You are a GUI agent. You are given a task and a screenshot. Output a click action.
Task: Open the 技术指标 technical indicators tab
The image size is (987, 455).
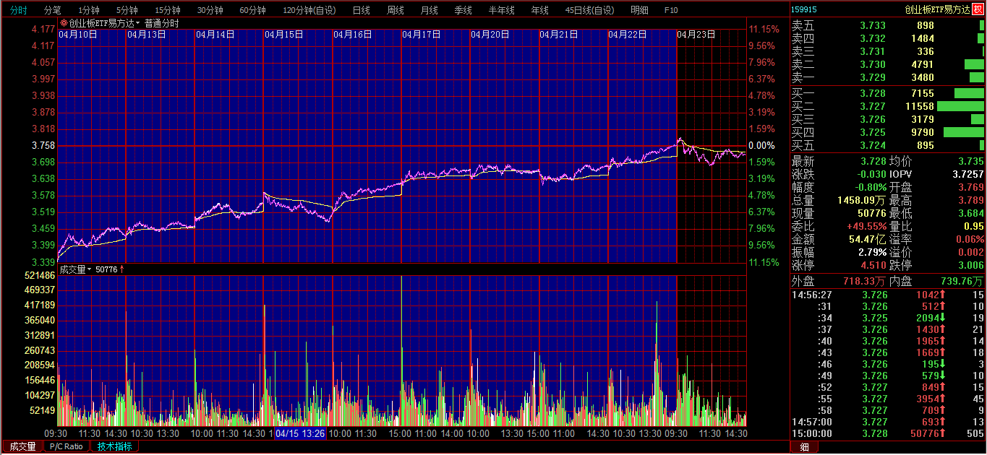tap(115, 446)
